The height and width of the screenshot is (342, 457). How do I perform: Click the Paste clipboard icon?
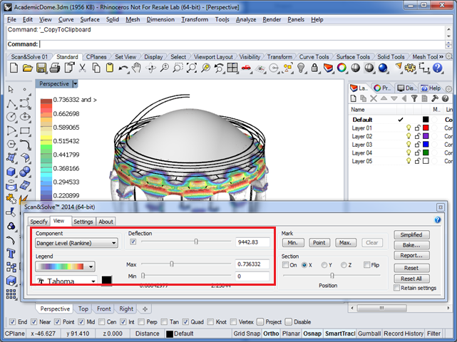point(110,68)
